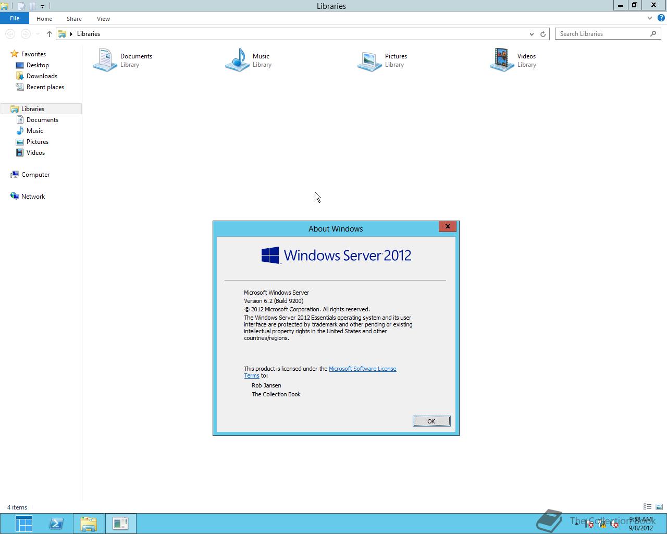Image resolution: width=667 pixels, height=534 pixels.
Task: Open Customize Quick Access Toolbar dropdown
Action: tap(42, 7)
